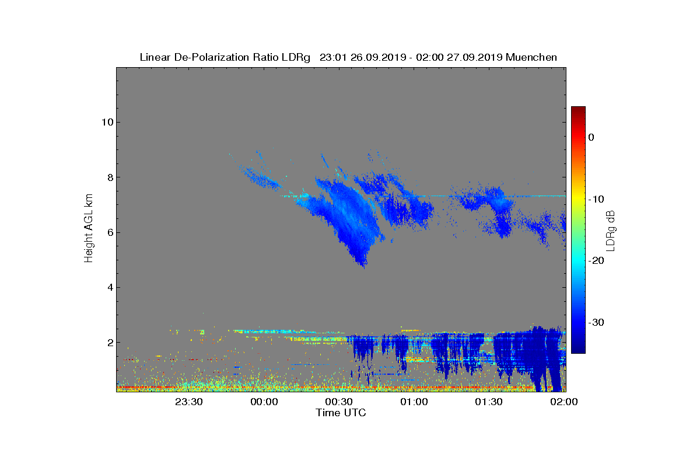Select the 'Height AGL km' axis label
This screenshot has width=700, height=467.
[x=89, y=228]
